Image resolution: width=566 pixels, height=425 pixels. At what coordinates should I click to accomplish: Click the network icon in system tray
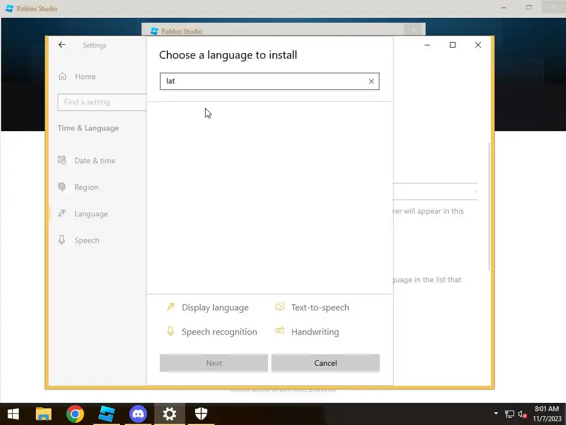(x=509, y=414)
